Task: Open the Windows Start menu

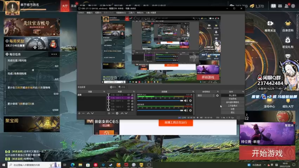Action: point(4,165)
